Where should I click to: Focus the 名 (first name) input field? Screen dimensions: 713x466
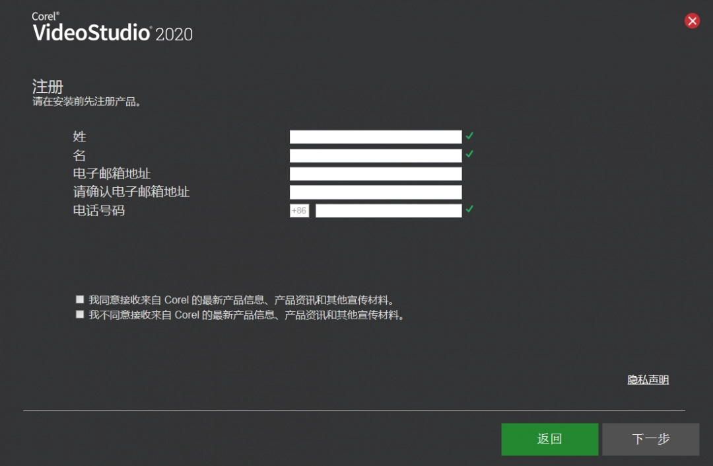pyautogui.click(x=375, y=155)
